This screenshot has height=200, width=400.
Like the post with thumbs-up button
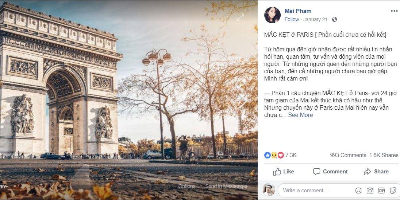[283, 172]
